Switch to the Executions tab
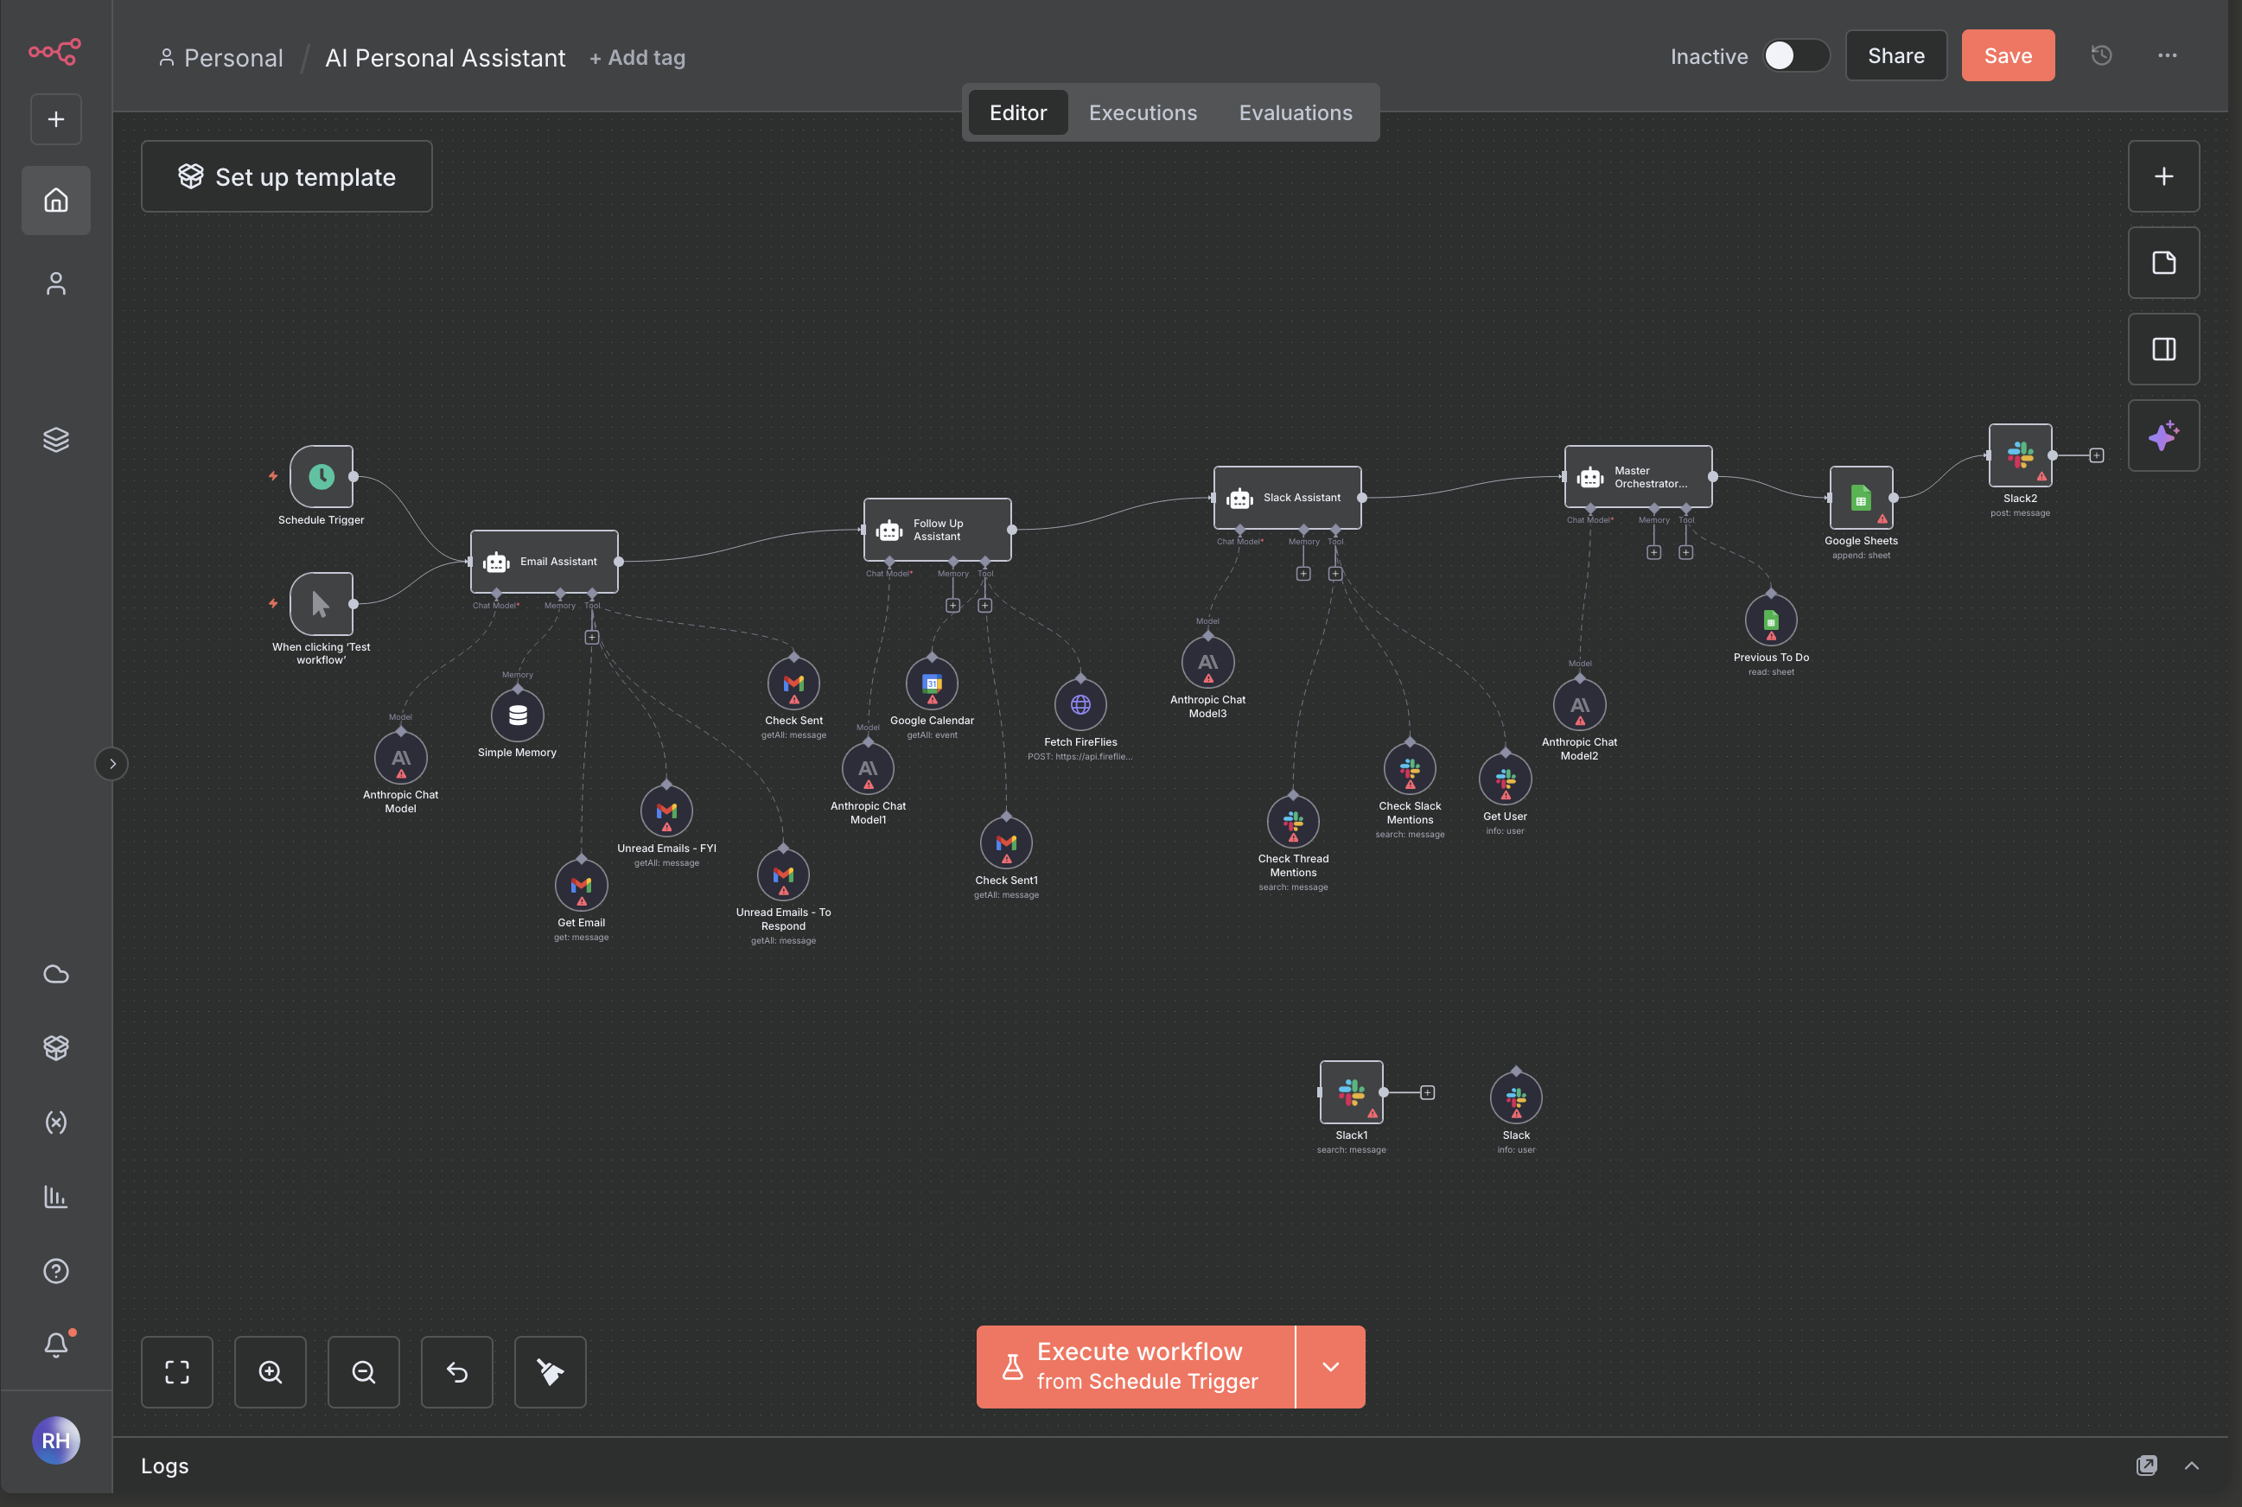2242x1507 pixels. [x=1142, y=112]
